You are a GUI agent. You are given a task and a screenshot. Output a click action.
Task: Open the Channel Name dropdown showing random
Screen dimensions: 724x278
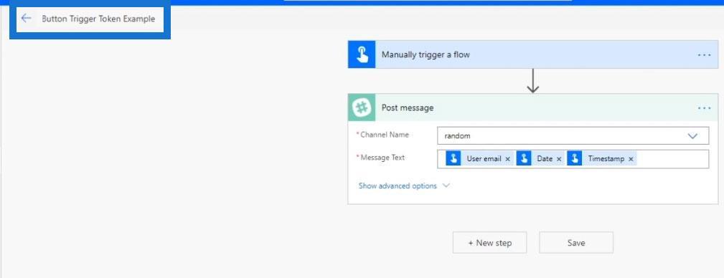pos(573,135)
